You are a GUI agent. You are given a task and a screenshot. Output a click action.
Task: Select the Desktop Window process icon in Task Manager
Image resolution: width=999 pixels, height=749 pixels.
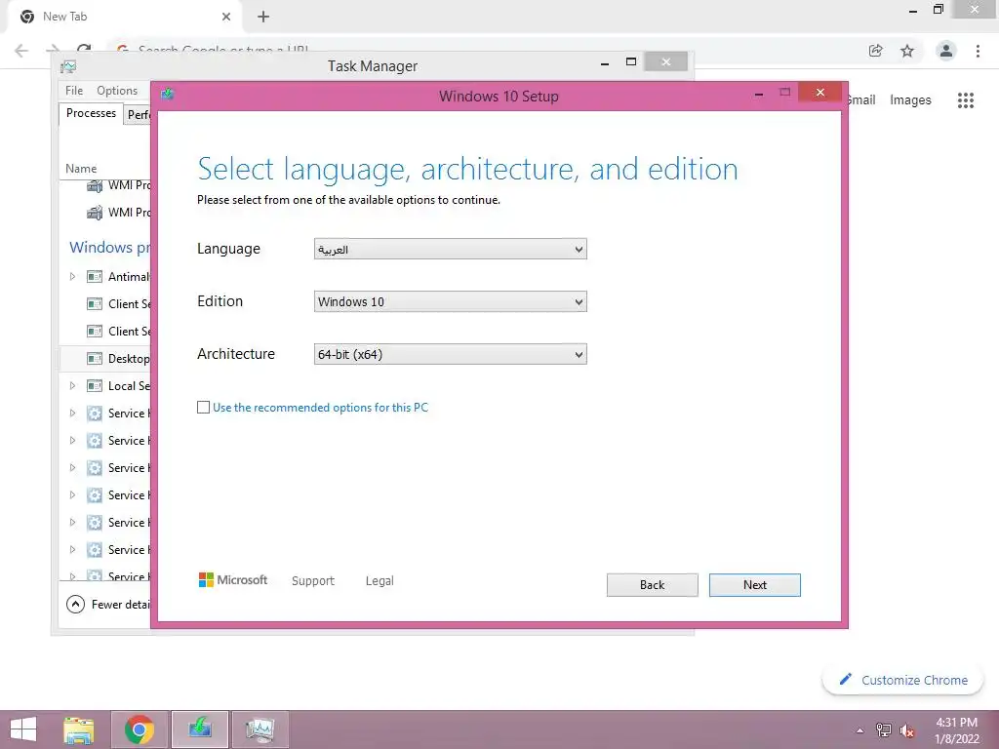click(x=95, y=359)
